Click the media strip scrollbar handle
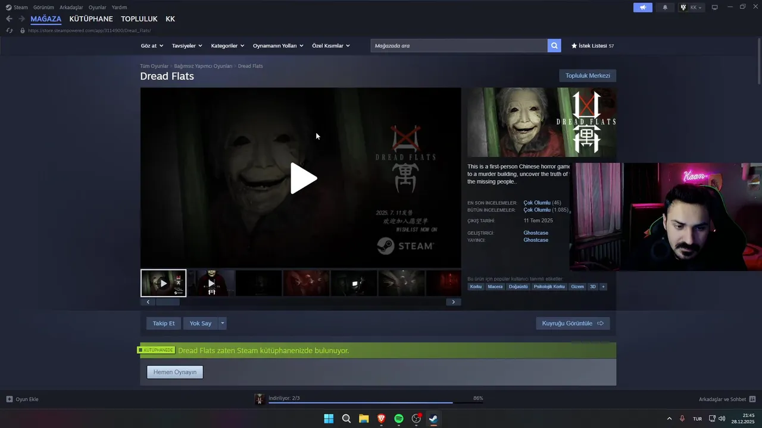762x428 pixels. tap(167, 302)
